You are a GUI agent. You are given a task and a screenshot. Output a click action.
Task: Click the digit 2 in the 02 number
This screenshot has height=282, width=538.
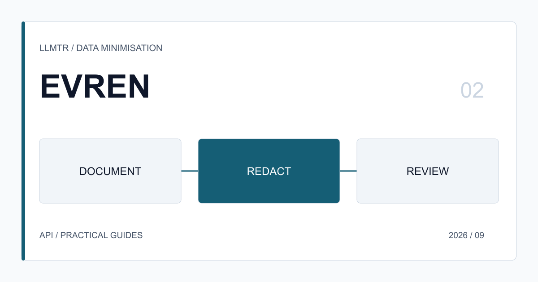(478, 90)
